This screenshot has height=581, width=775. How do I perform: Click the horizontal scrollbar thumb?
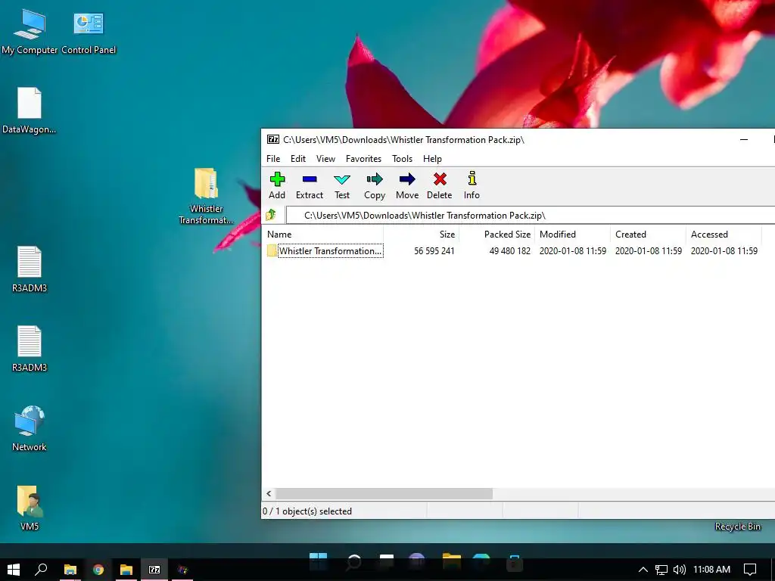384,493
